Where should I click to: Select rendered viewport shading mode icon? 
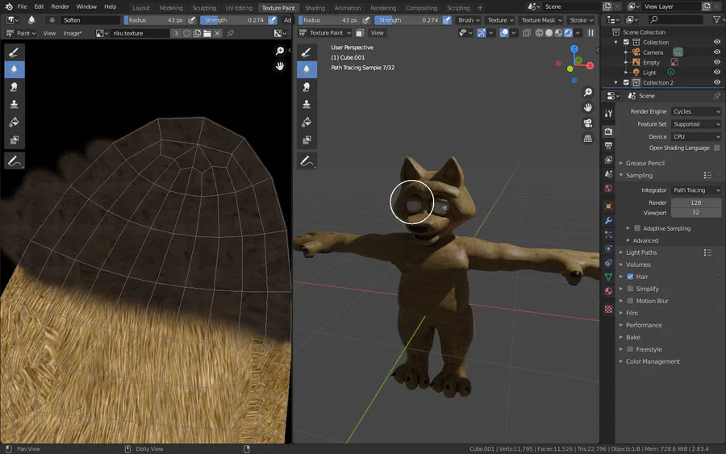click(x=568, y=33)
